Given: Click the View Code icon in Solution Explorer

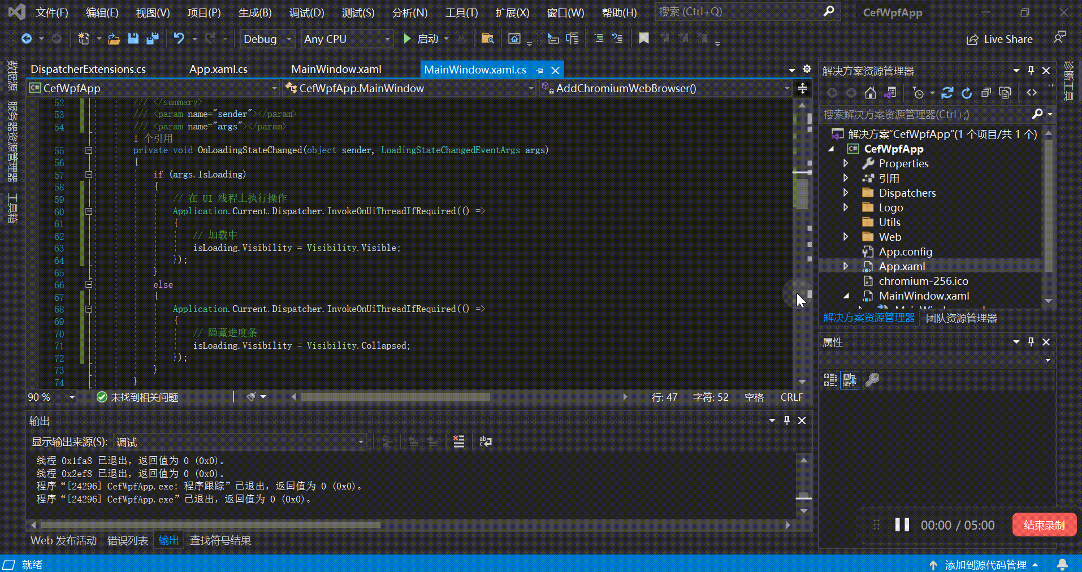Looking at the screenshot, I should 1032,92.
